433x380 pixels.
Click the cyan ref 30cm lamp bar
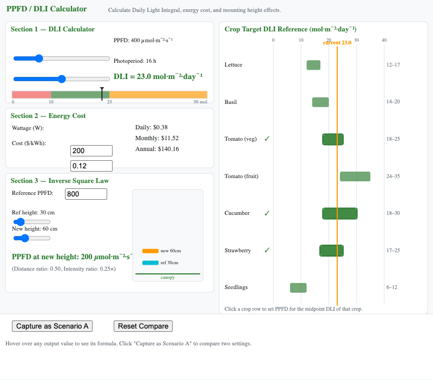click(150, 263)
